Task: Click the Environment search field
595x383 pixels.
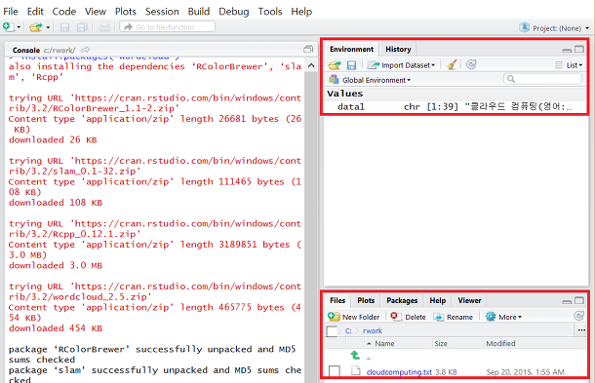Action: [x=542, y=79]
